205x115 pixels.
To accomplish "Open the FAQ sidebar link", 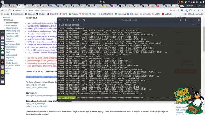I will tap(8, 52).
